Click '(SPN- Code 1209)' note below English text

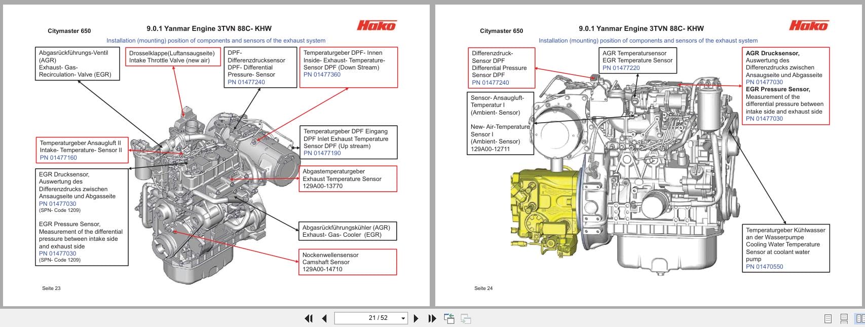pos(60,260)
